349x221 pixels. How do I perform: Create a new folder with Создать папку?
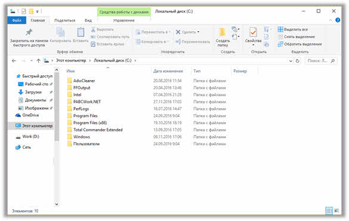point(223,37)
